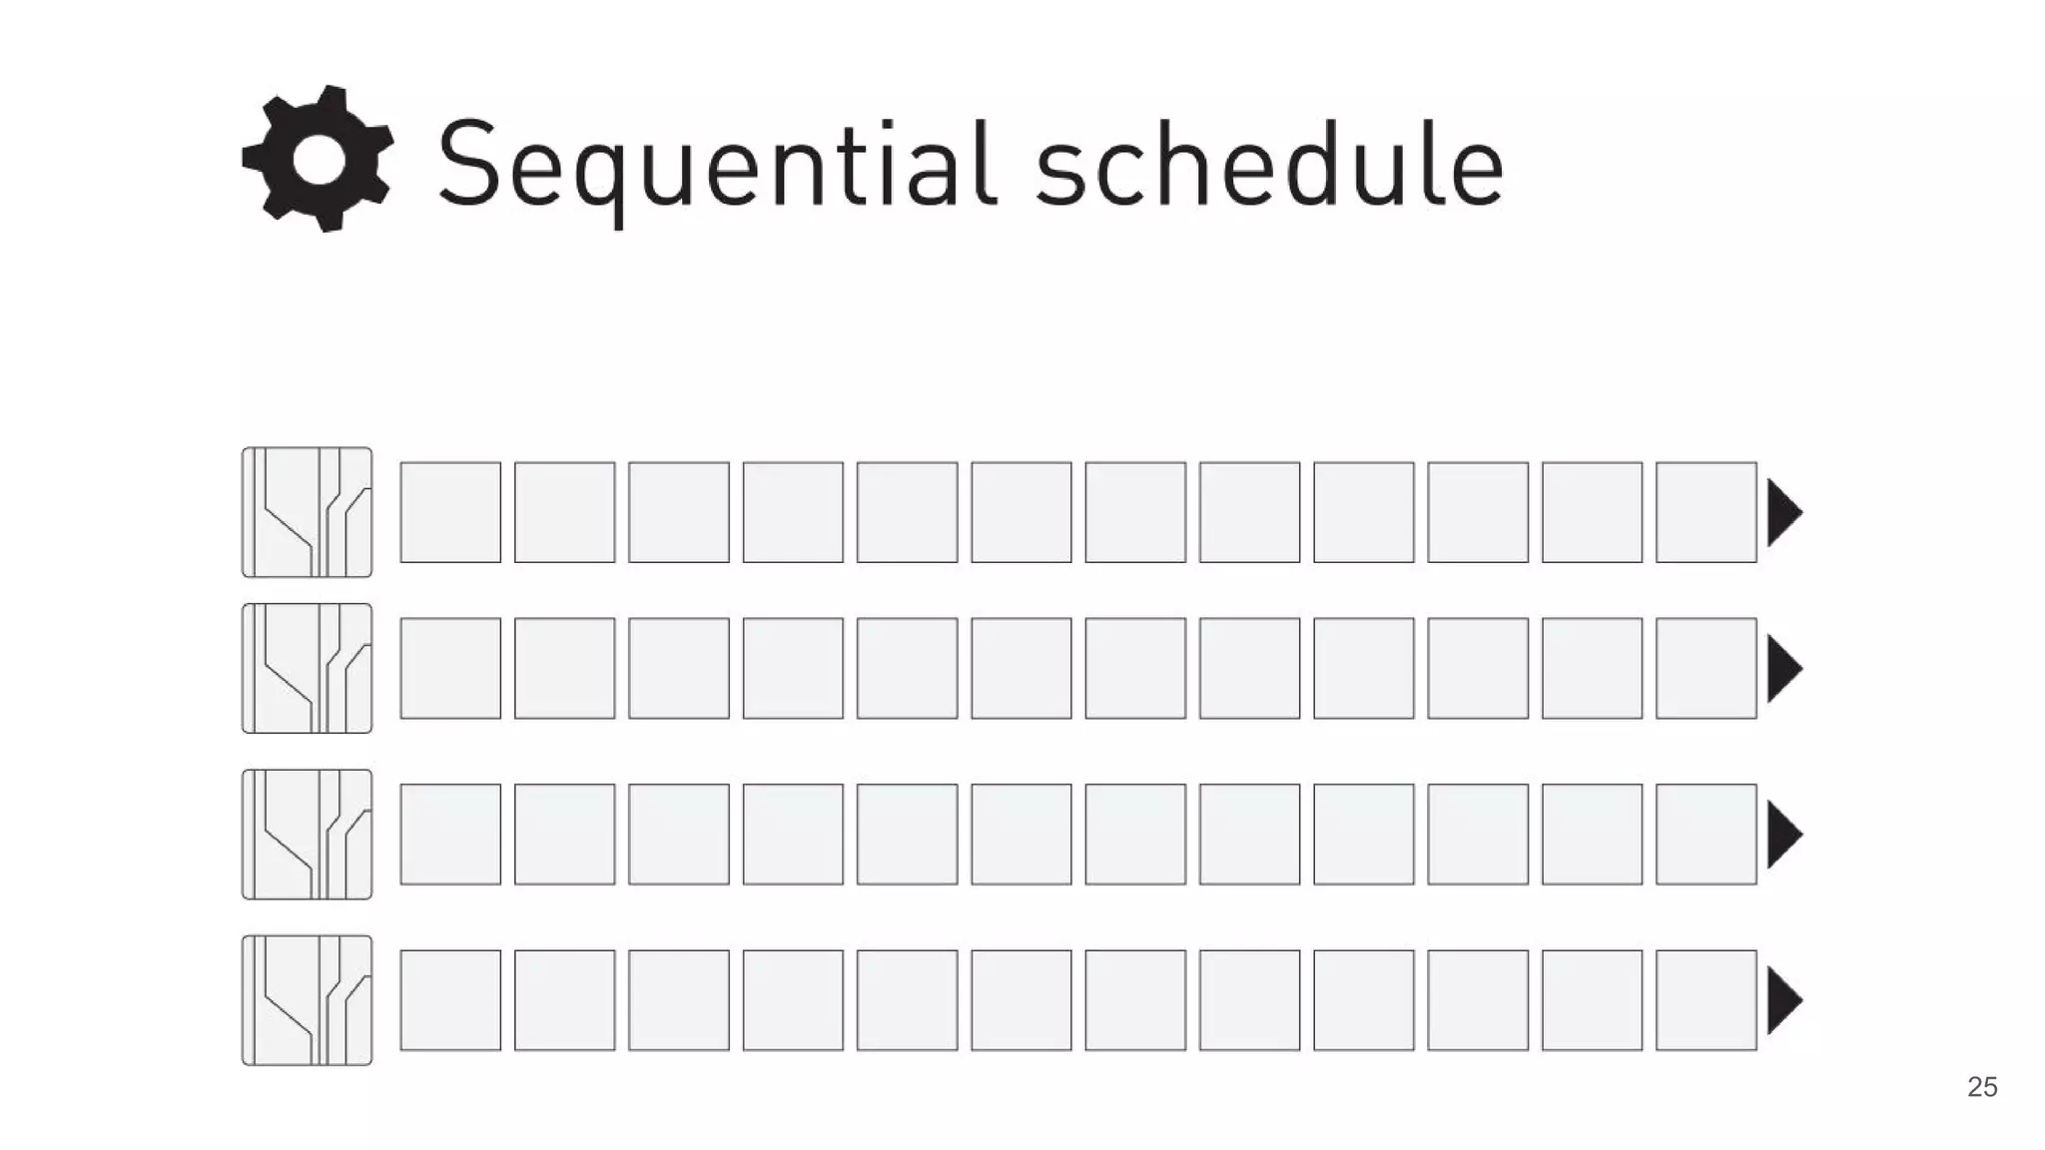Click the Sequential schedule title text
2045x1150 pixels.
tap(971, 168)
